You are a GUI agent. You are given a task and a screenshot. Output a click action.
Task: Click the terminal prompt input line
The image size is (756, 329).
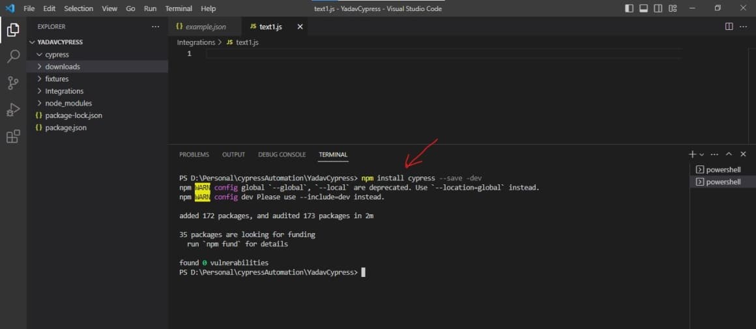[272, 272]
